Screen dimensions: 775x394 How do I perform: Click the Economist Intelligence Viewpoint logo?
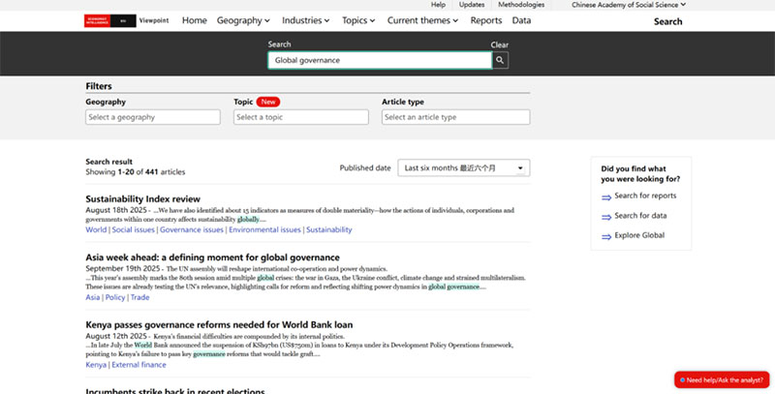coord(124,20)
